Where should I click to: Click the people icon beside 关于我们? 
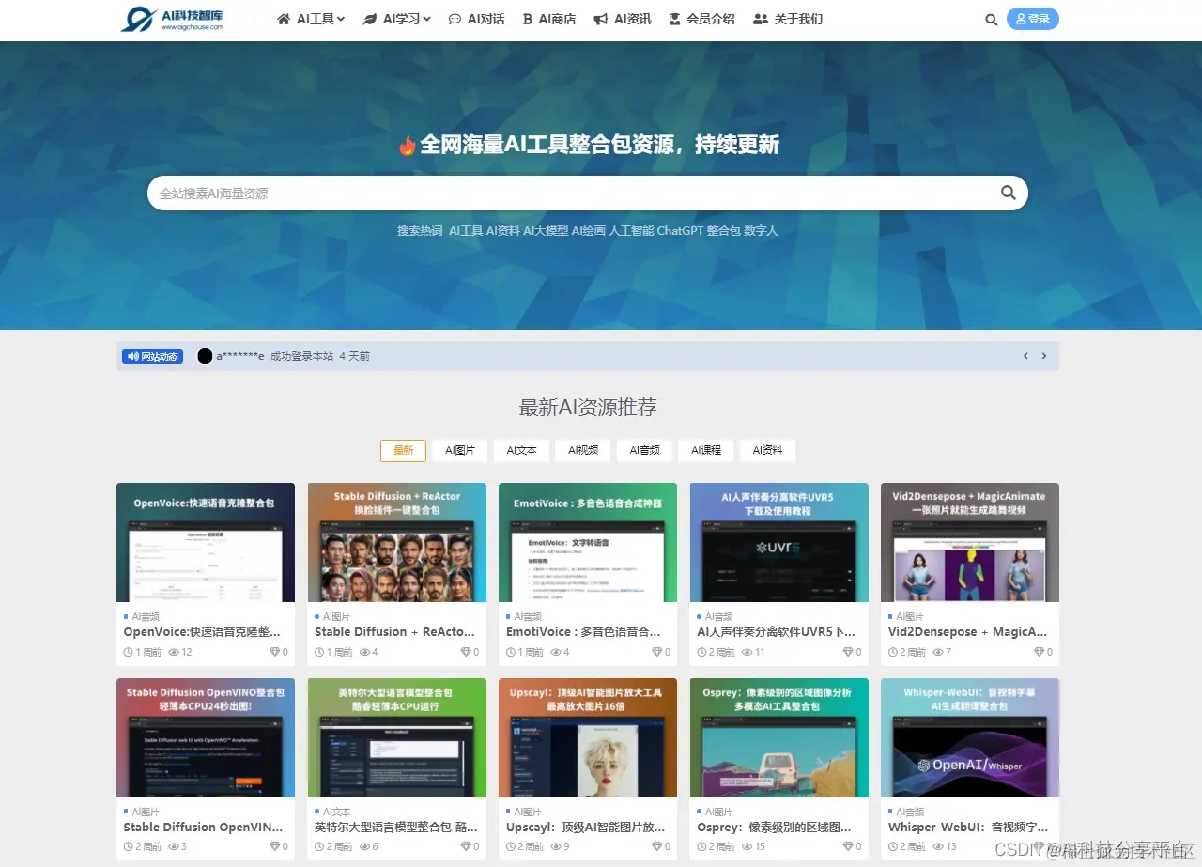761,19
